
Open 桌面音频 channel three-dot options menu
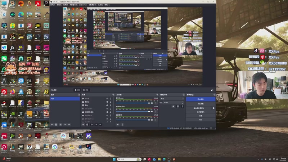pos(156,120)
